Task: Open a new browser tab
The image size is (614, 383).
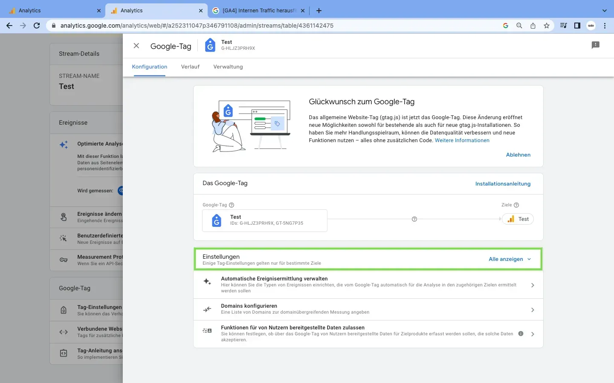Action: click(319, 11)
